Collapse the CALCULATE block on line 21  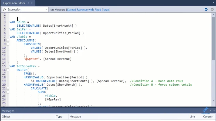pyautogui.click(x=8, y=88)
